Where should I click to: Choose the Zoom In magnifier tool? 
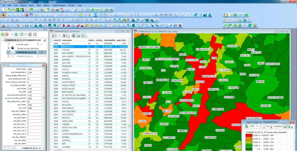(x=41, y=15)
